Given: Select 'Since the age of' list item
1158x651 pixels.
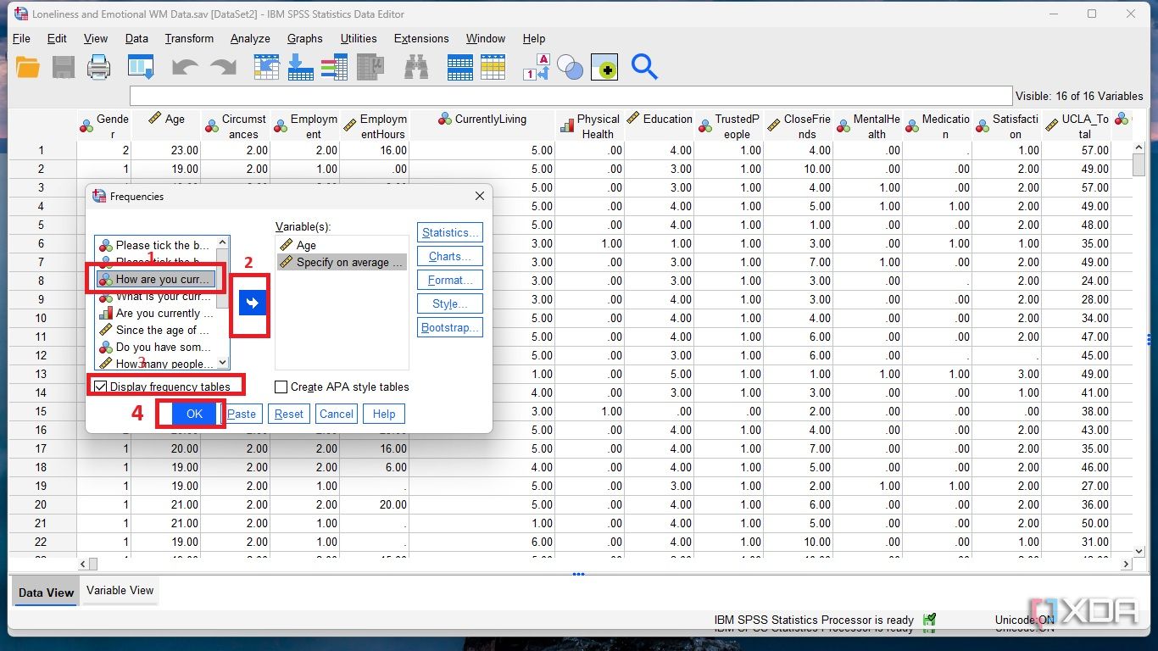Looking at the screenshot, I should point(156,330).
